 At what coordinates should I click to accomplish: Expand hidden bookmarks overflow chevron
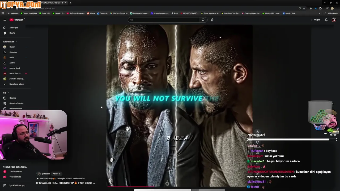pyautogui.click(x=320, y=13)
